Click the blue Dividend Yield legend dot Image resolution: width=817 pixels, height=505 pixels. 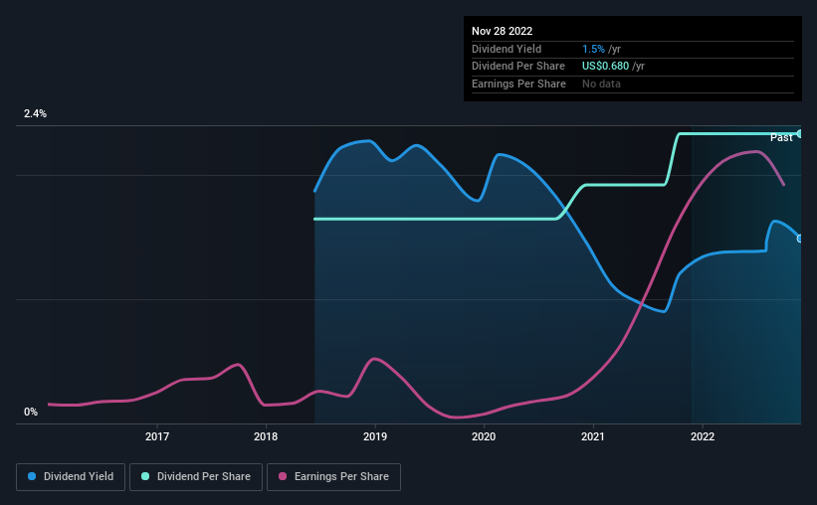[x=32, y=476]
